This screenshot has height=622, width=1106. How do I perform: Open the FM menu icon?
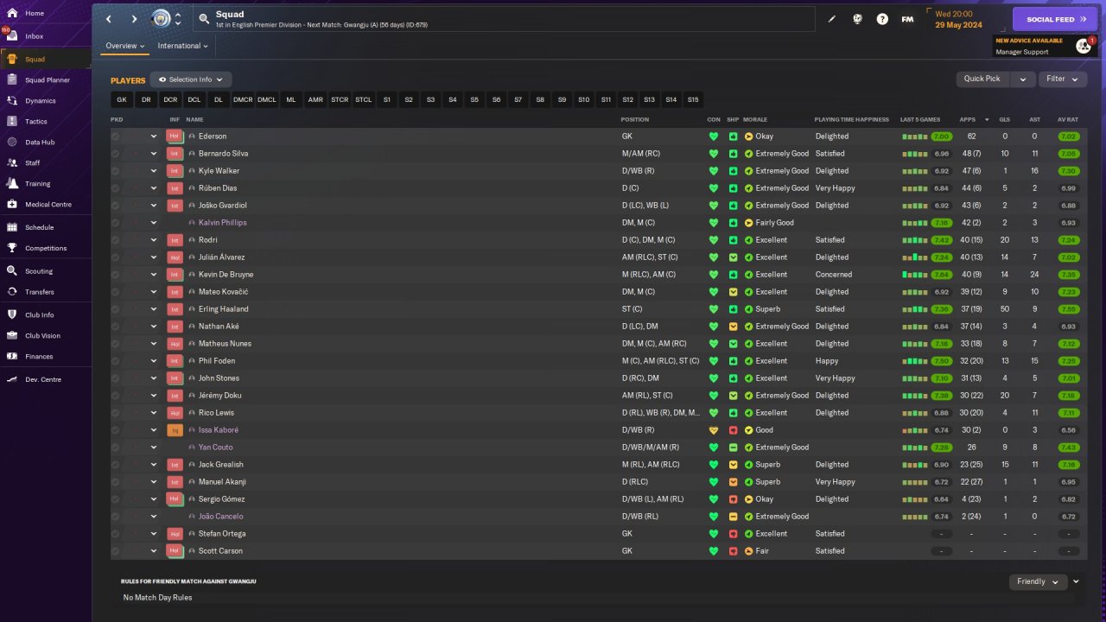click(907, 19)
